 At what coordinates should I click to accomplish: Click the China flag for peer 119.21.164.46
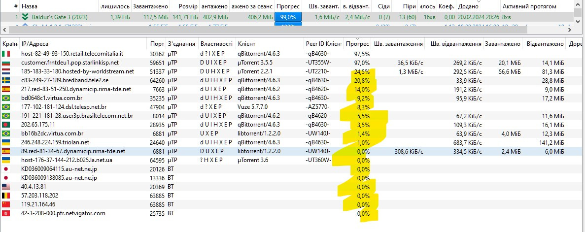point(6,204)
